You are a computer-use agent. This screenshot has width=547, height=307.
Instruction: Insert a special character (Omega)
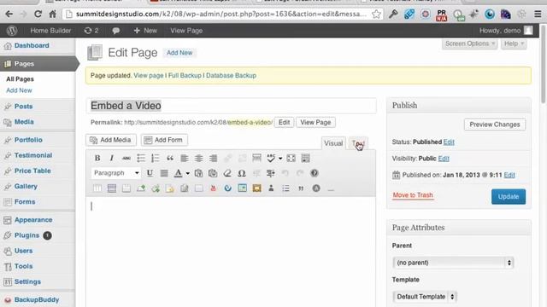[242, 173]
